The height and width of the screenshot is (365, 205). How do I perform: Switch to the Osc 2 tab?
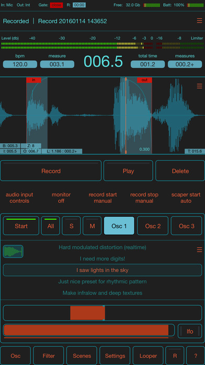(153, 226)
